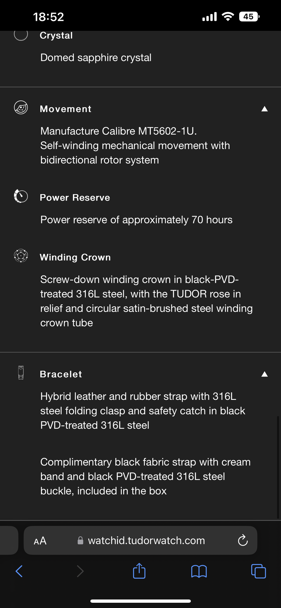Tap the page scrollbar indicator
This screenshot has height=608, width=281.
[x=278, y=467]
